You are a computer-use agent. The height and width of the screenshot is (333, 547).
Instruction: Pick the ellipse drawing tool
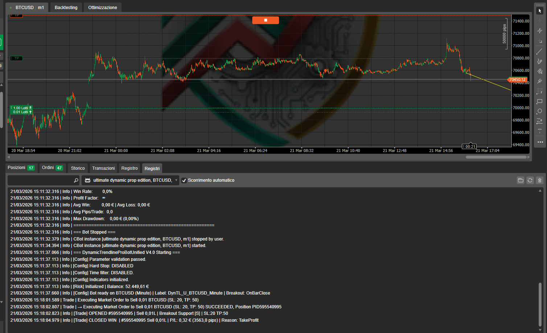click(x=539, y=111)
